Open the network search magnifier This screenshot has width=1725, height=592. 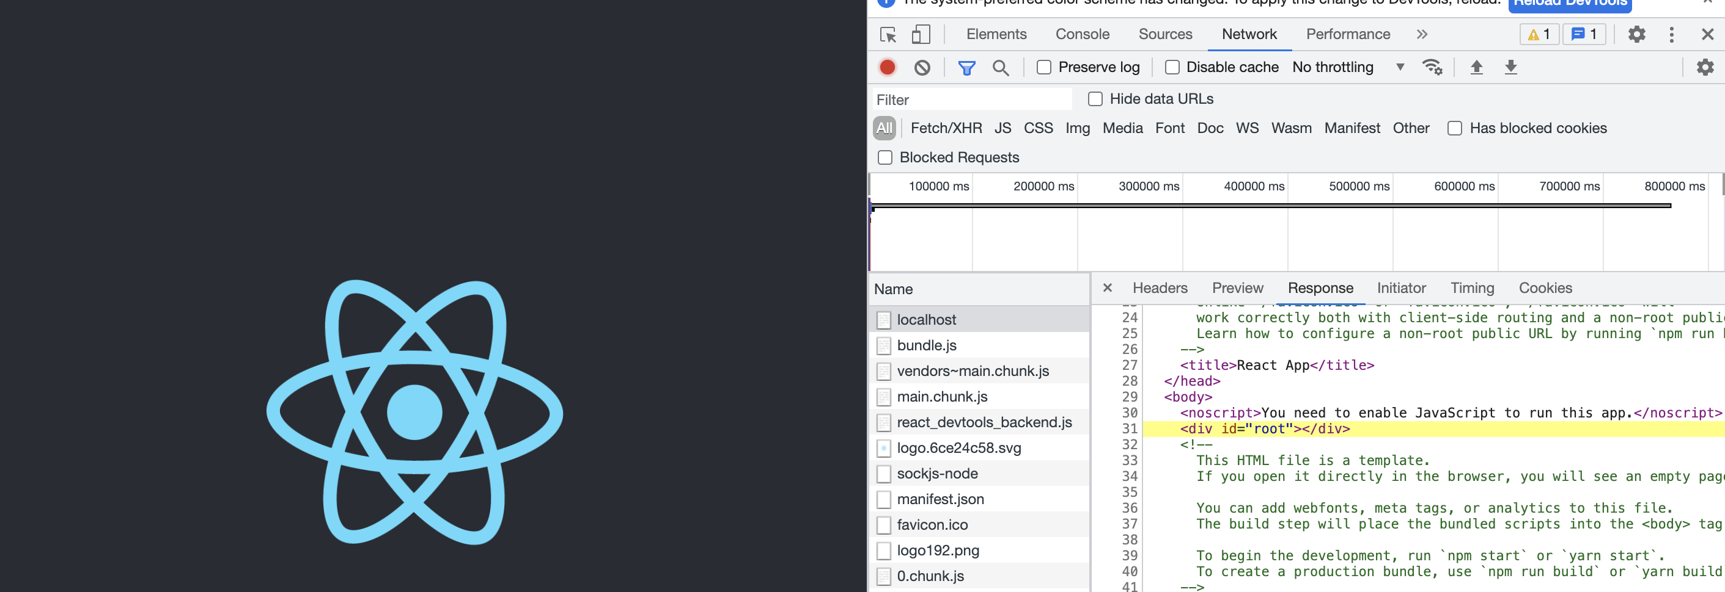[x=1001, y=68]
